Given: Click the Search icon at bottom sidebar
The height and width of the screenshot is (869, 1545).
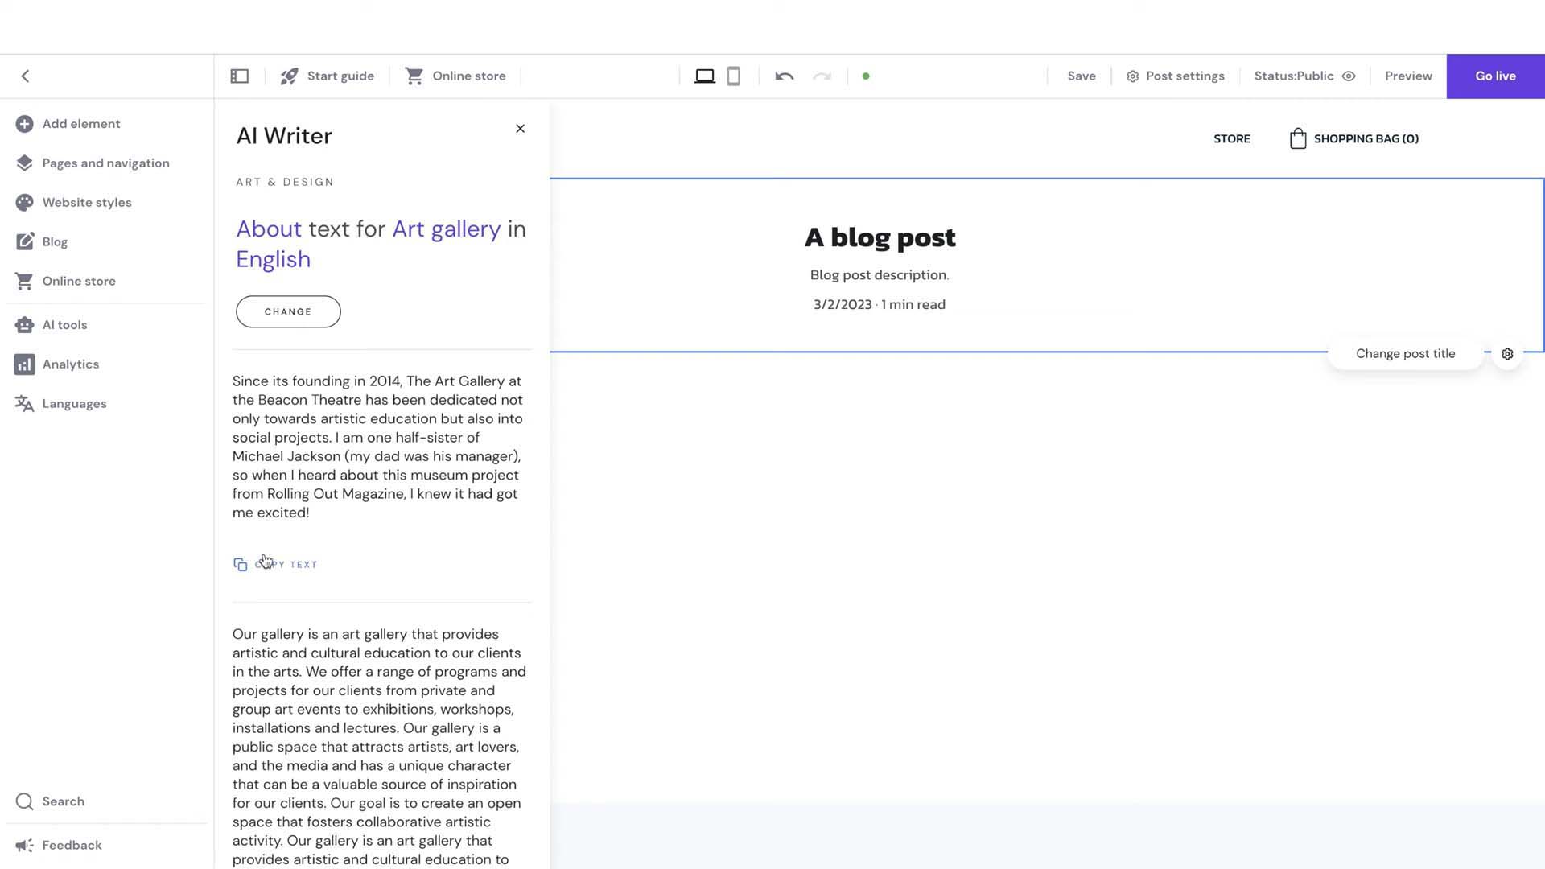Looking at the screenshot, I should 26,801.
